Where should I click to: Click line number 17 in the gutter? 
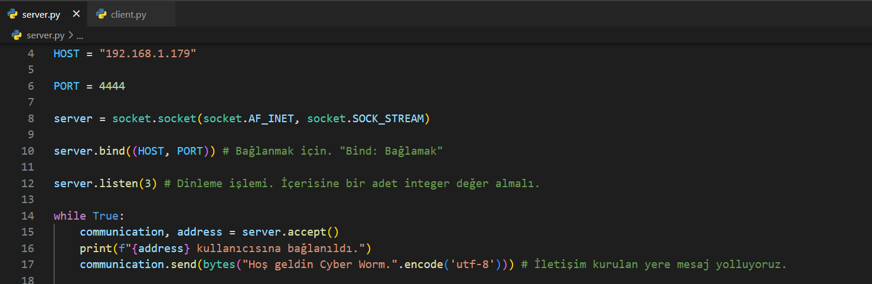[x=28, y=264]
